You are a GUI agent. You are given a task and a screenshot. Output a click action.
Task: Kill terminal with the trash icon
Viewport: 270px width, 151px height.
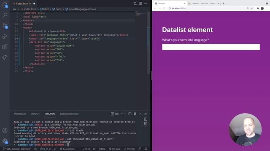(x=135, y=114)
